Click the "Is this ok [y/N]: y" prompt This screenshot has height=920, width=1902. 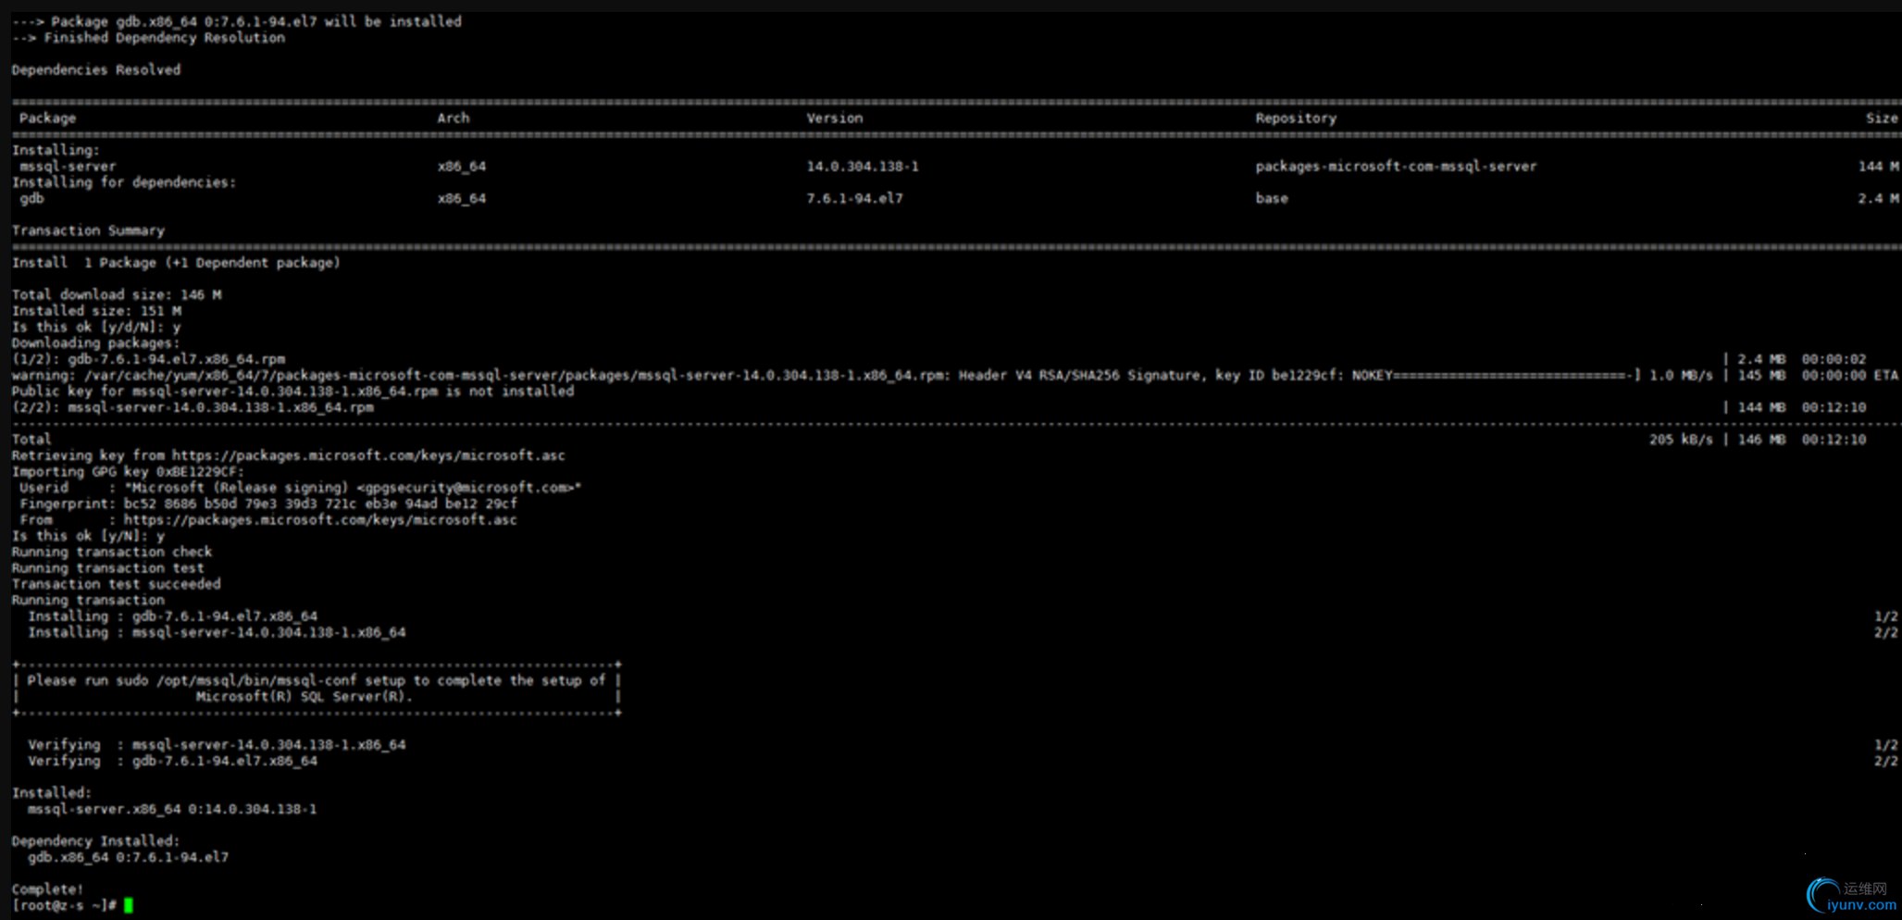pyautogui.click(x=88, y=536)
